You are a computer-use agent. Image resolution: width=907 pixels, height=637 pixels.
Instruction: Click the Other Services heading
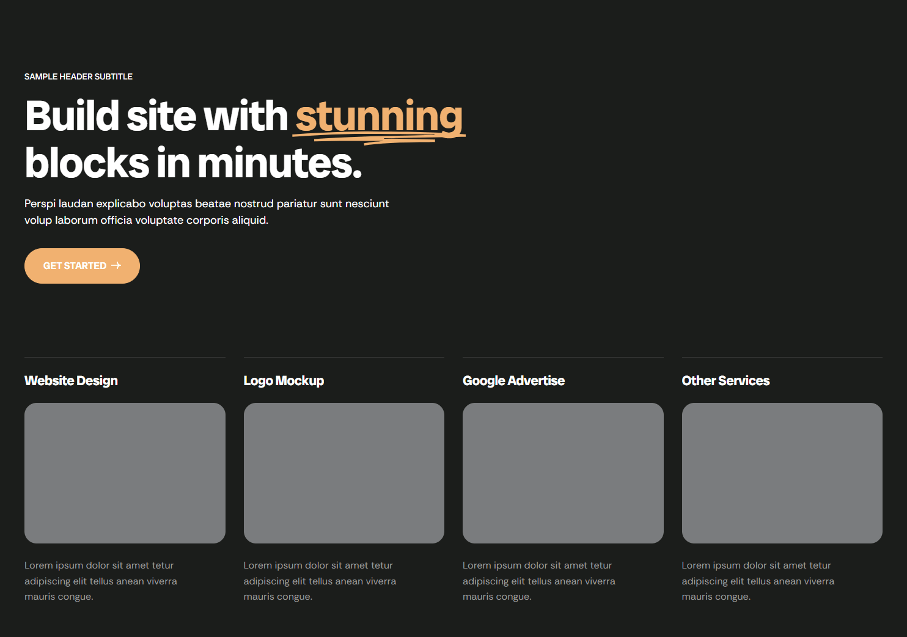(x=725, y=381)
